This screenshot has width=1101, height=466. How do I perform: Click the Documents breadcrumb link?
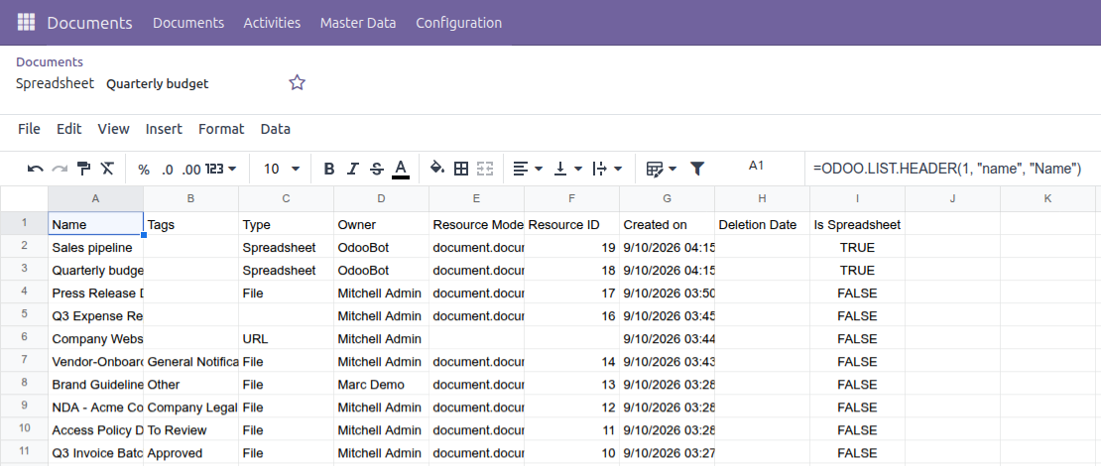(x=50, y=61)
